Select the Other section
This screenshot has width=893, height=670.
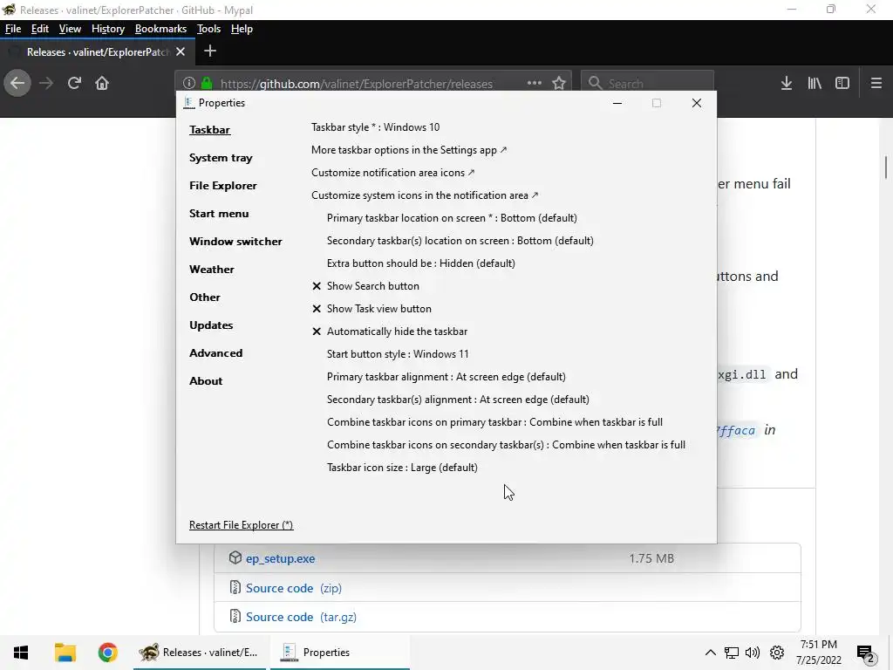pyautogui.click(x=204, y=297)
